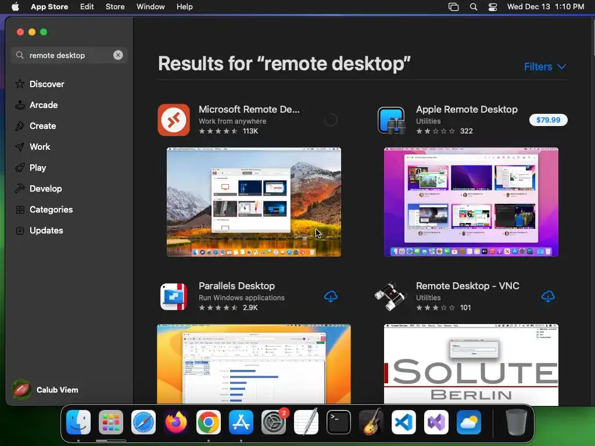Open Finder from the dock

pos(78,422)
